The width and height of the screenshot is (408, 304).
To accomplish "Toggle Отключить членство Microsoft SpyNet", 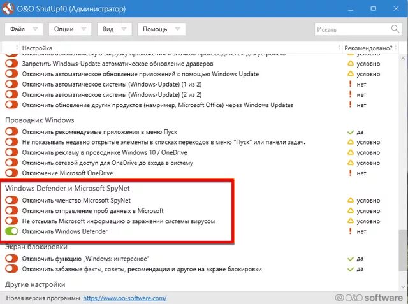I will [11, 200].
